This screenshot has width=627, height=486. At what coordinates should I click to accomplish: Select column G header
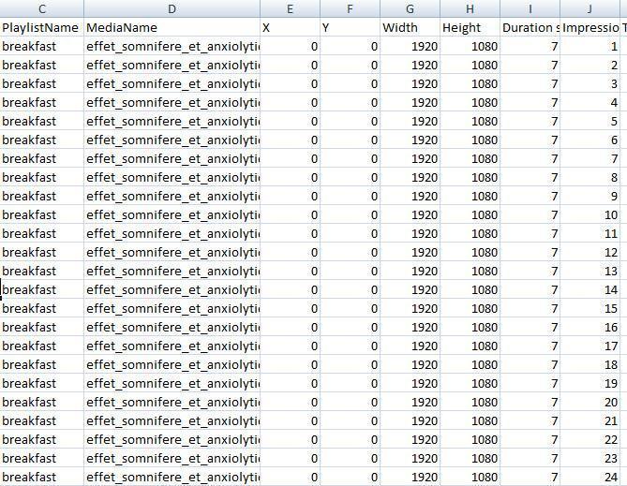pyautogui.click(x=410, y=8)
